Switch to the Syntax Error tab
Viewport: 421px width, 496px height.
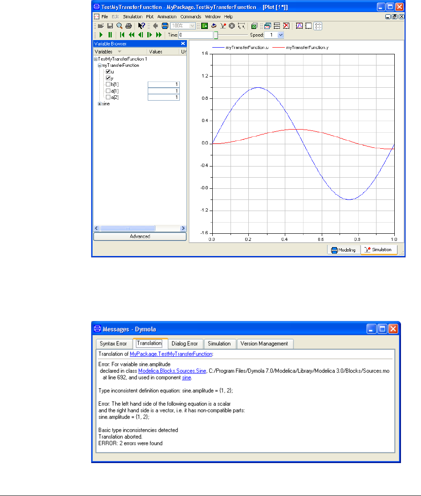113,344
